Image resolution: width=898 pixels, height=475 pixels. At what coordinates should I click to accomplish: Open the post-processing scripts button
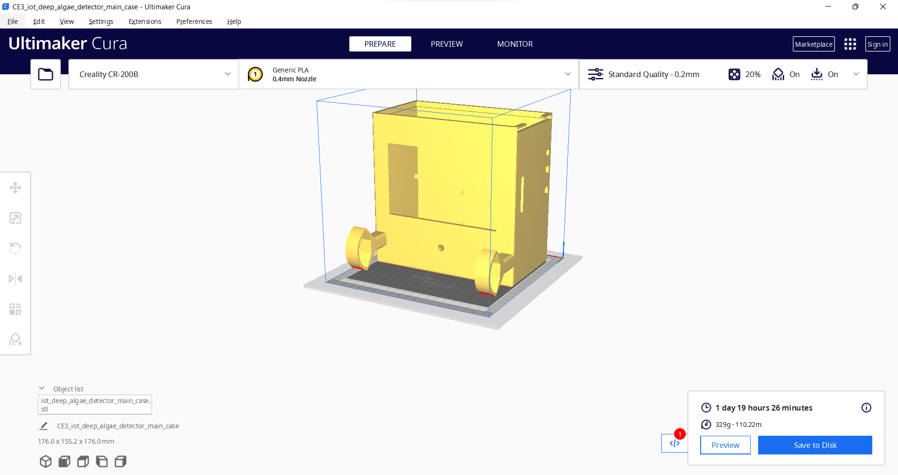[x=674, y=443]
